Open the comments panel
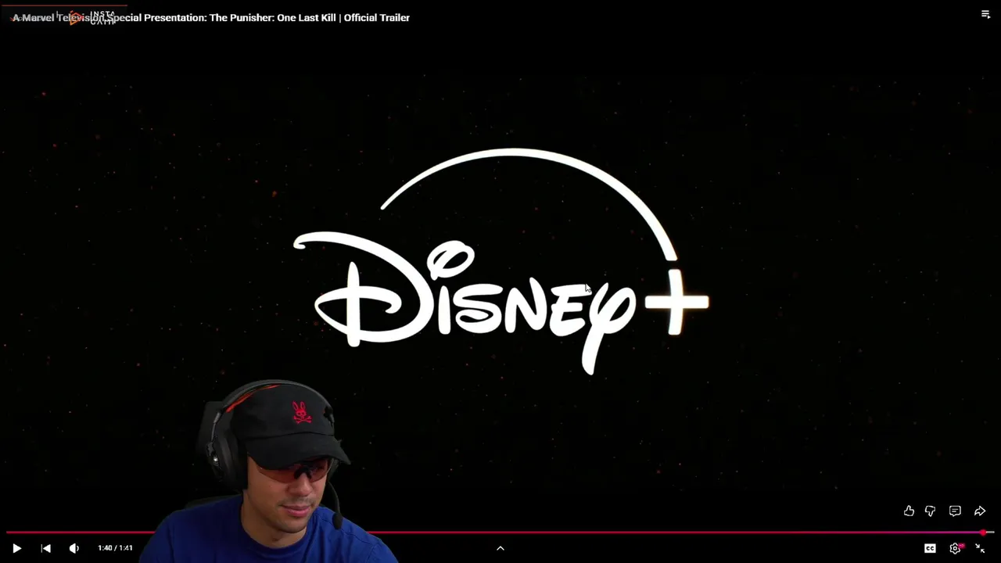The height and width of the screenshot is (563, 1001). pos(955,511)
